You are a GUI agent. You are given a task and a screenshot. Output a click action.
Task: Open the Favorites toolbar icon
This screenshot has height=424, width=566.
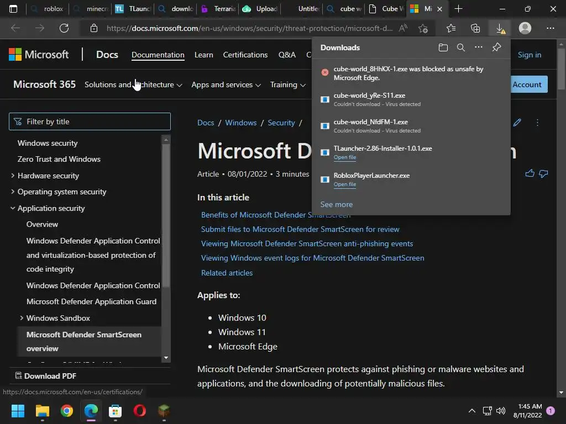[451, 28]
